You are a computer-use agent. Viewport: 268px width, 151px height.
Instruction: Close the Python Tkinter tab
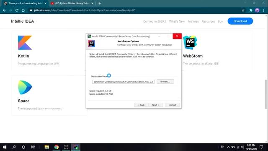coord(92,3)
